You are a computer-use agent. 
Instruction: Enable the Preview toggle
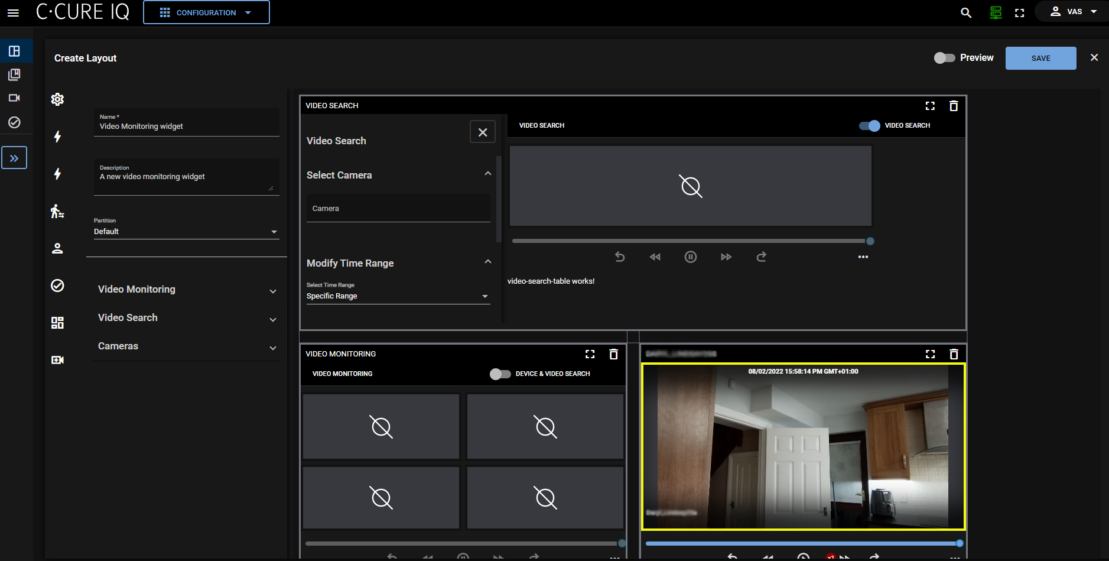click(x=944, y=58)
